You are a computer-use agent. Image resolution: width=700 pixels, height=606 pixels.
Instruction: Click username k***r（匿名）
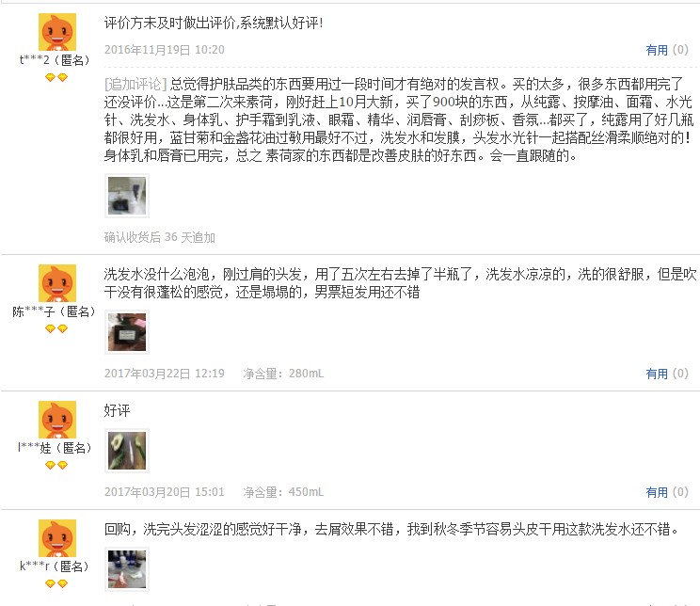point(55,566)
